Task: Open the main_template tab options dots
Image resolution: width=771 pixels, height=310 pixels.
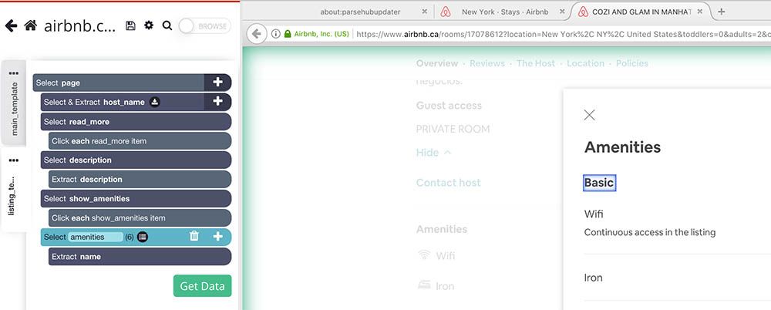Action: coord(14,73)
